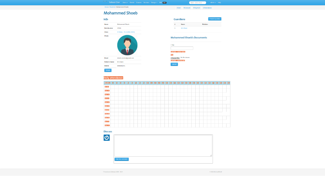Click the Details button under Info

coord(108,70)
